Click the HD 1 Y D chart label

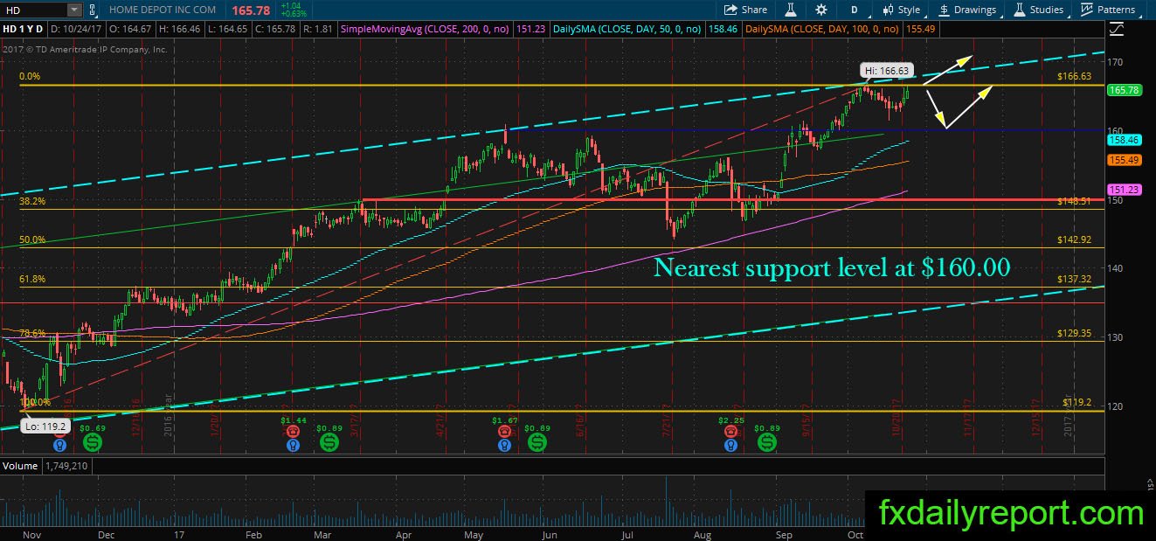(x=24, y=29)
